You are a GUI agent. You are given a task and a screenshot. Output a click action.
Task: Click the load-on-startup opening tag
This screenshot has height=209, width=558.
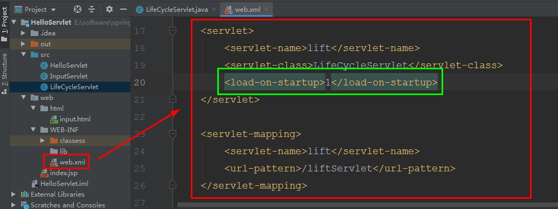tap(274, 83)
